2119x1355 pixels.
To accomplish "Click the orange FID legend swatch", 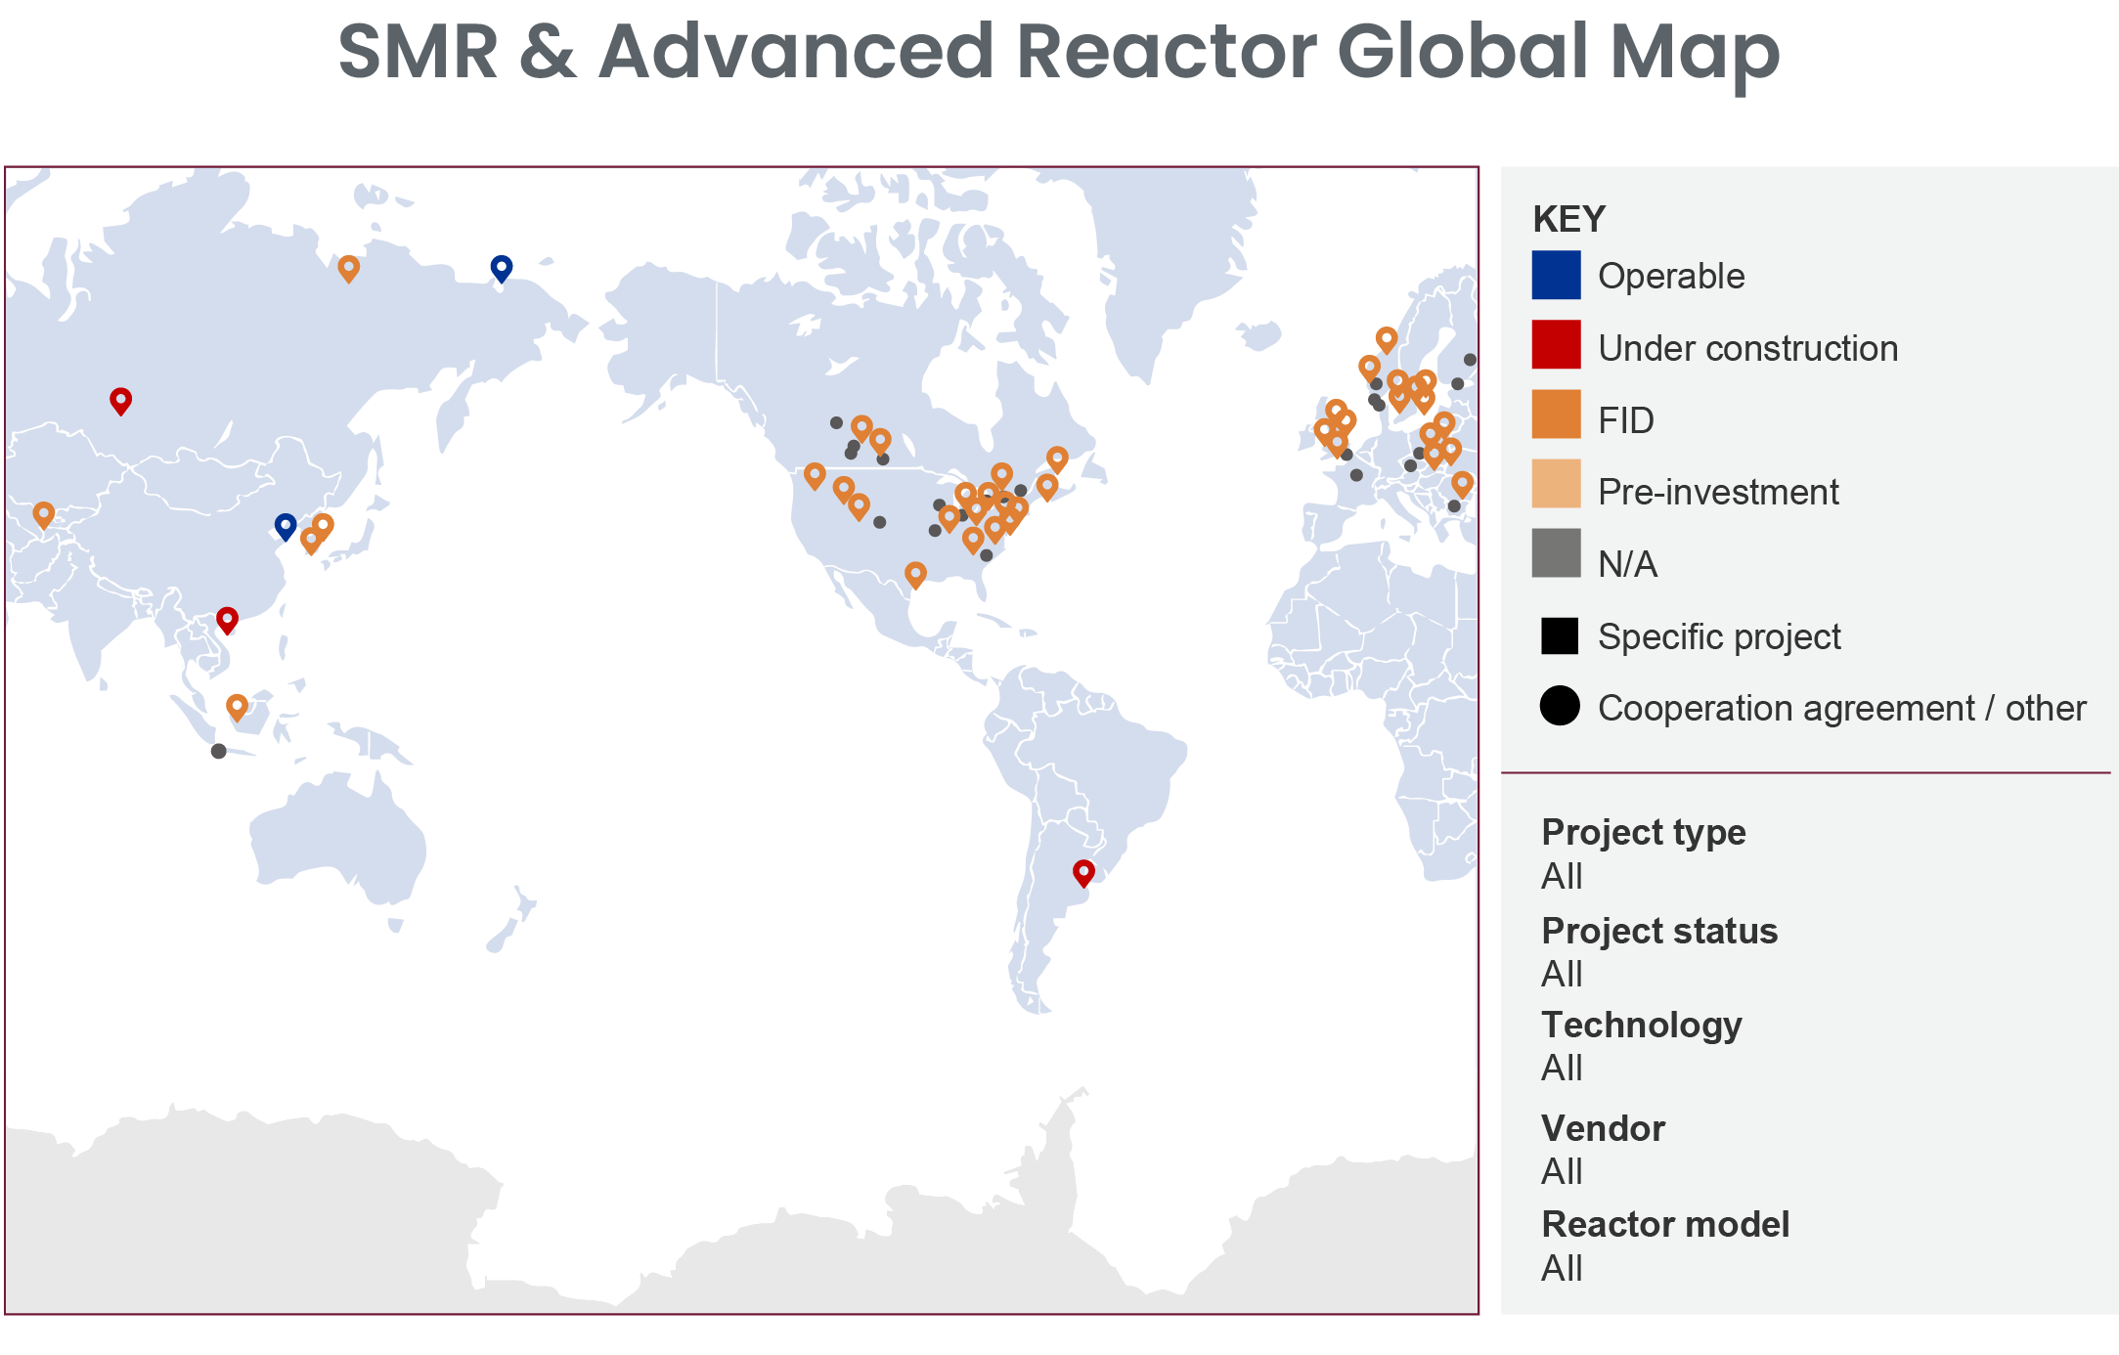I will [1556, 415].
